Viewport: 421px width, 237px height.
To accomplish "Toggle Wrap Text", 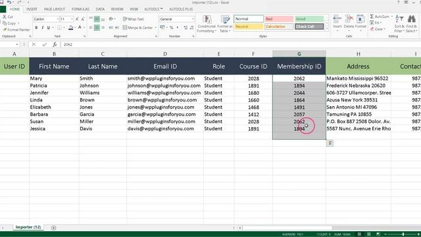I will tap(133, 19).
